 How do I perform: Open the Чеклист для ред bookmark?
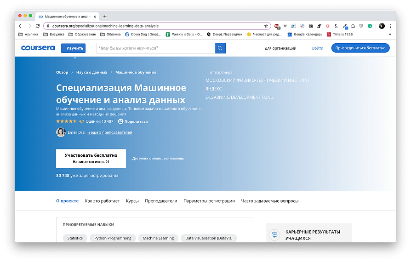[x=264, y=34]
